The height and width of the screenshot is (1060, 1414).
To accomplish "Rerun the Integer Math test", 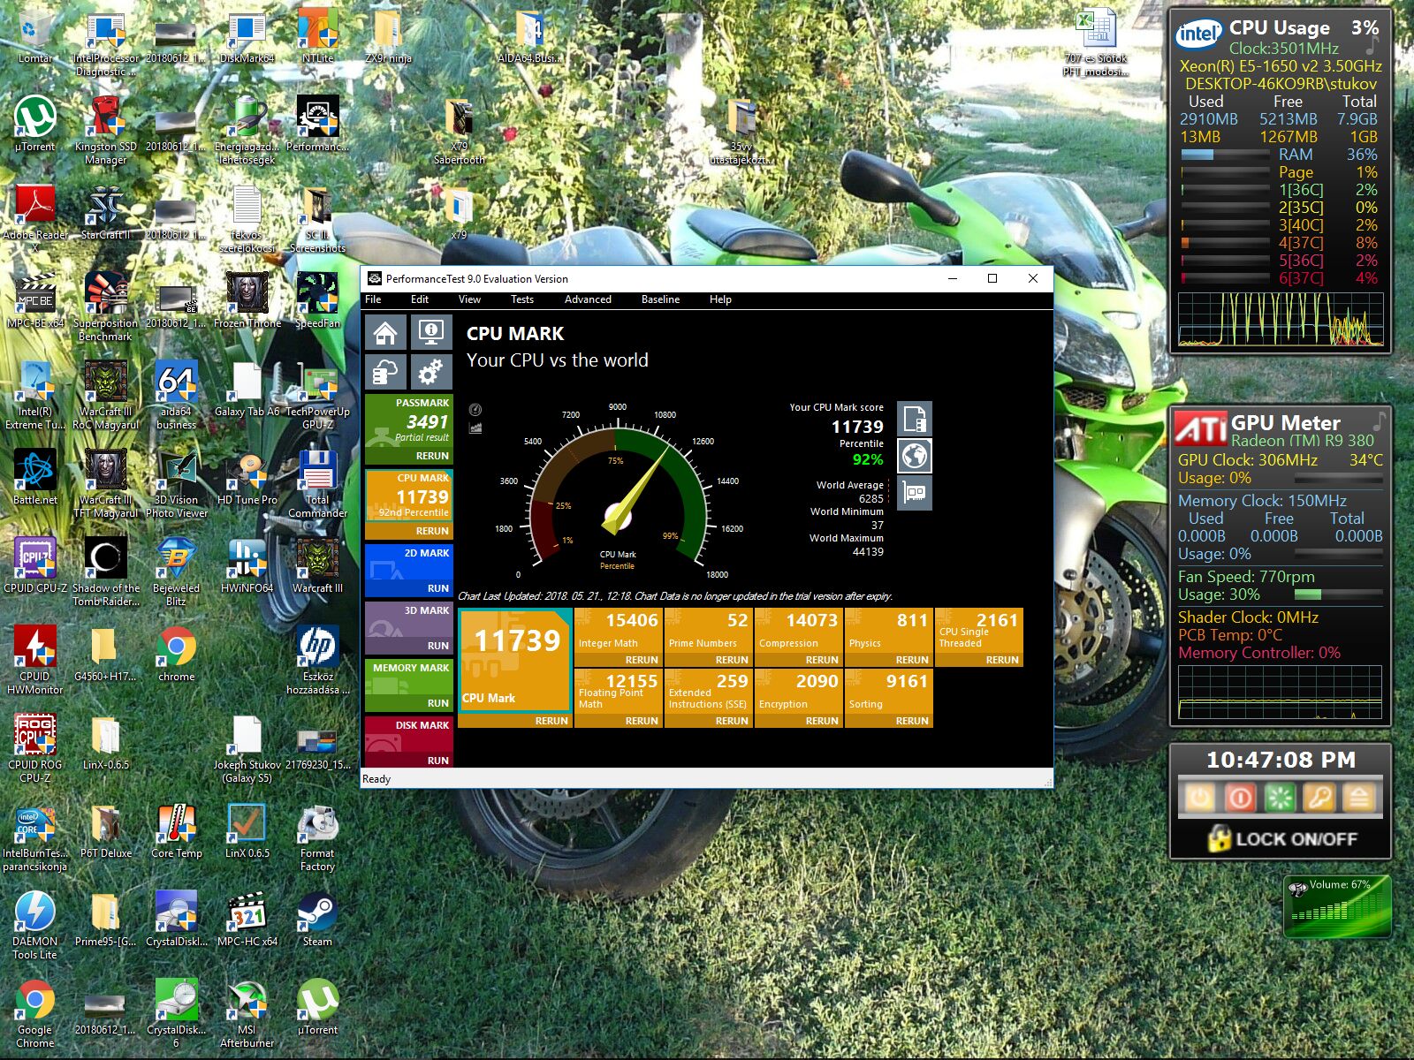I will click(642, 660).
